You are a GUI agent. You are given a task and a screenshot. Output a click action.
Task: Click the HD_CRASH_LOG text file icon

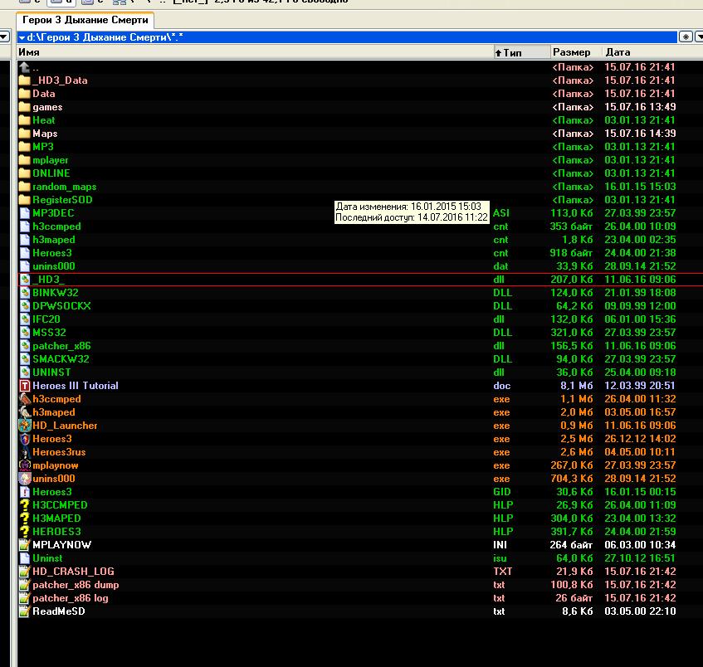(x=25, y=572)
